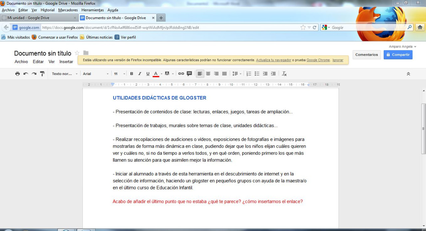Move the document using the folder icon
Image resolution: width=426 pixels, height=231 pixels.
[86, 53]
